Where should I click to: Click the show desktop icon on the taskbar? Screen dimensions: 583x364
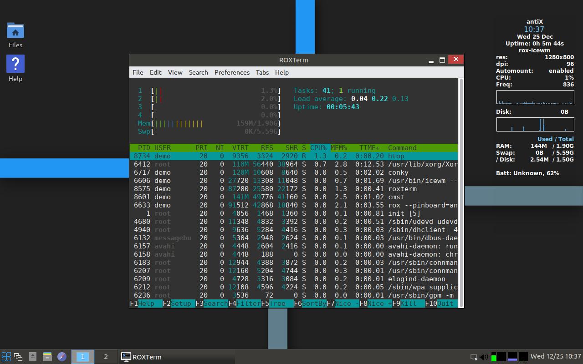coord(32,357)
